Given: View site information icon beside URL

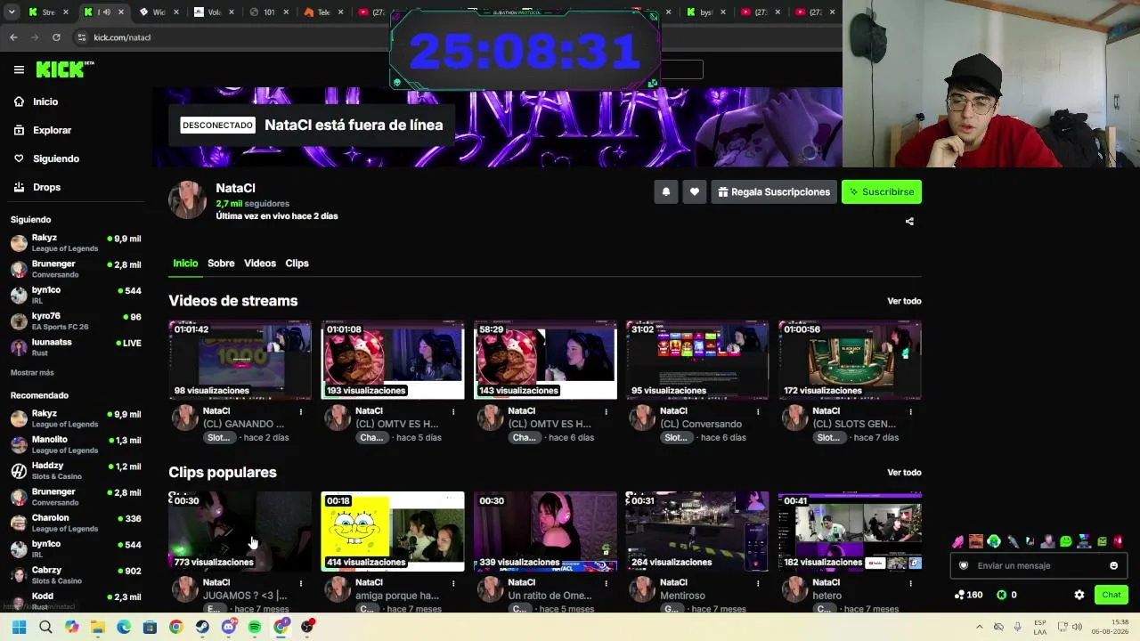Looking at the screenshot, I should tap(82, 37).
